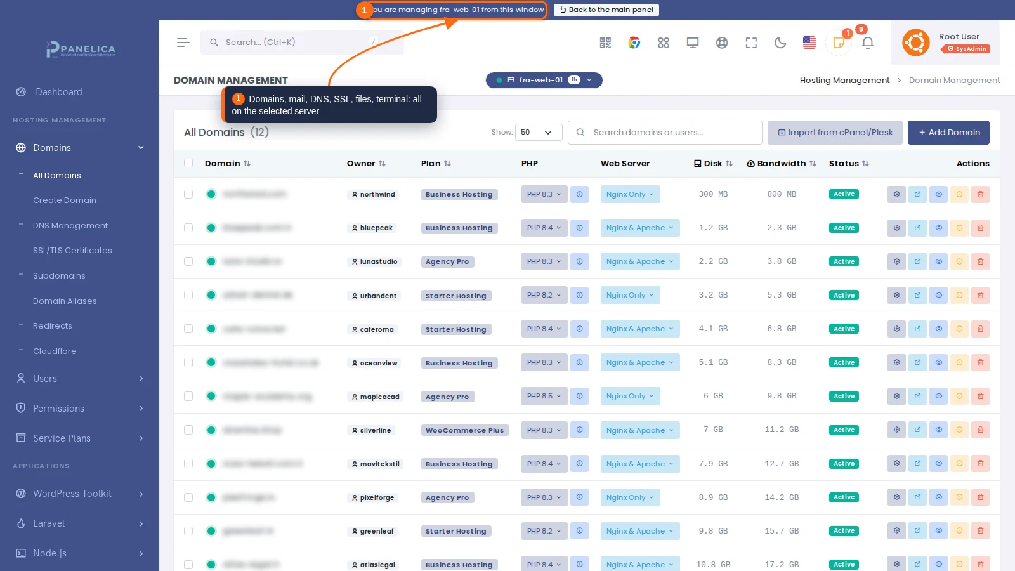Click Hosting Management breadcrumb link

tap(844, 81)
